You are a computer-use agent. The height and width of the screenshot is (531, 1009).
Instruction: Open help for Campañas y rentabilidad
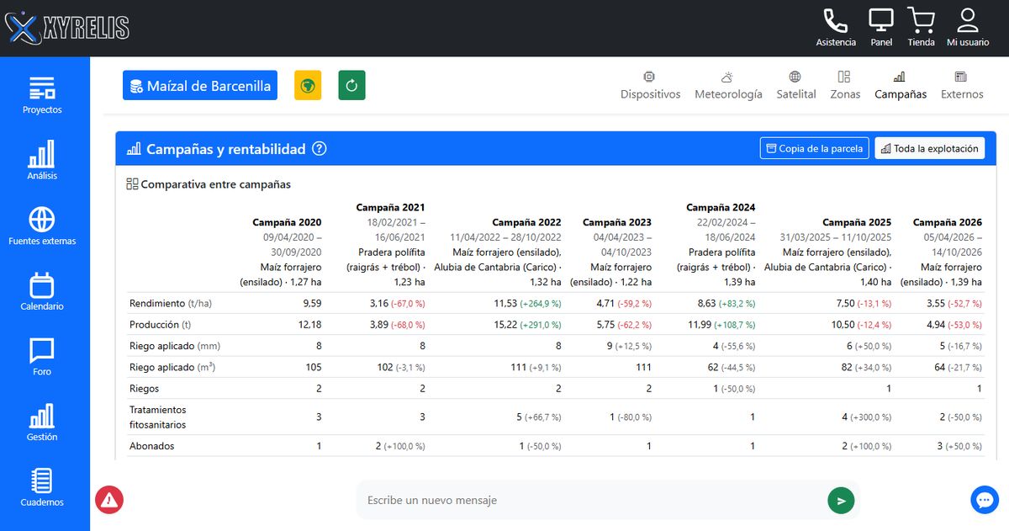tap(320, 149)
